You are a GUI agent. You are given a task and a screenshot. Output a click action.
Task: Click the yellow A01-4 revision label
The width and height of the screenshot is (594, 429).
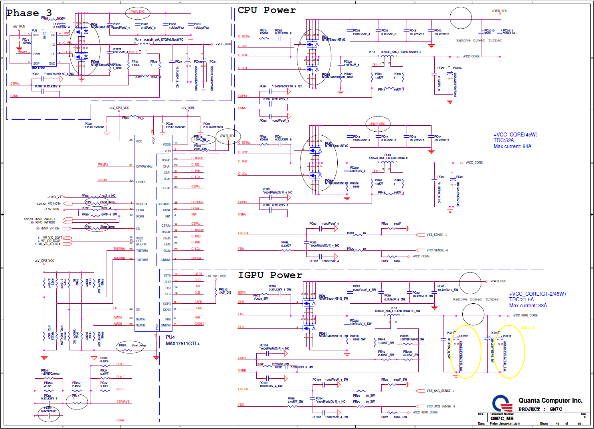pyautogui.click(x=528, y=328)
